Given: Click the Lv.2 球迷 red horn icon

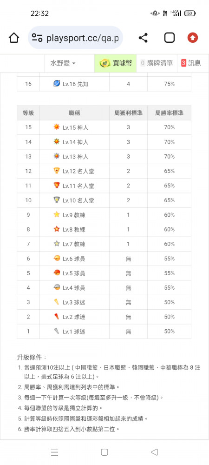Looking at the screenshot, I should 57,316.
